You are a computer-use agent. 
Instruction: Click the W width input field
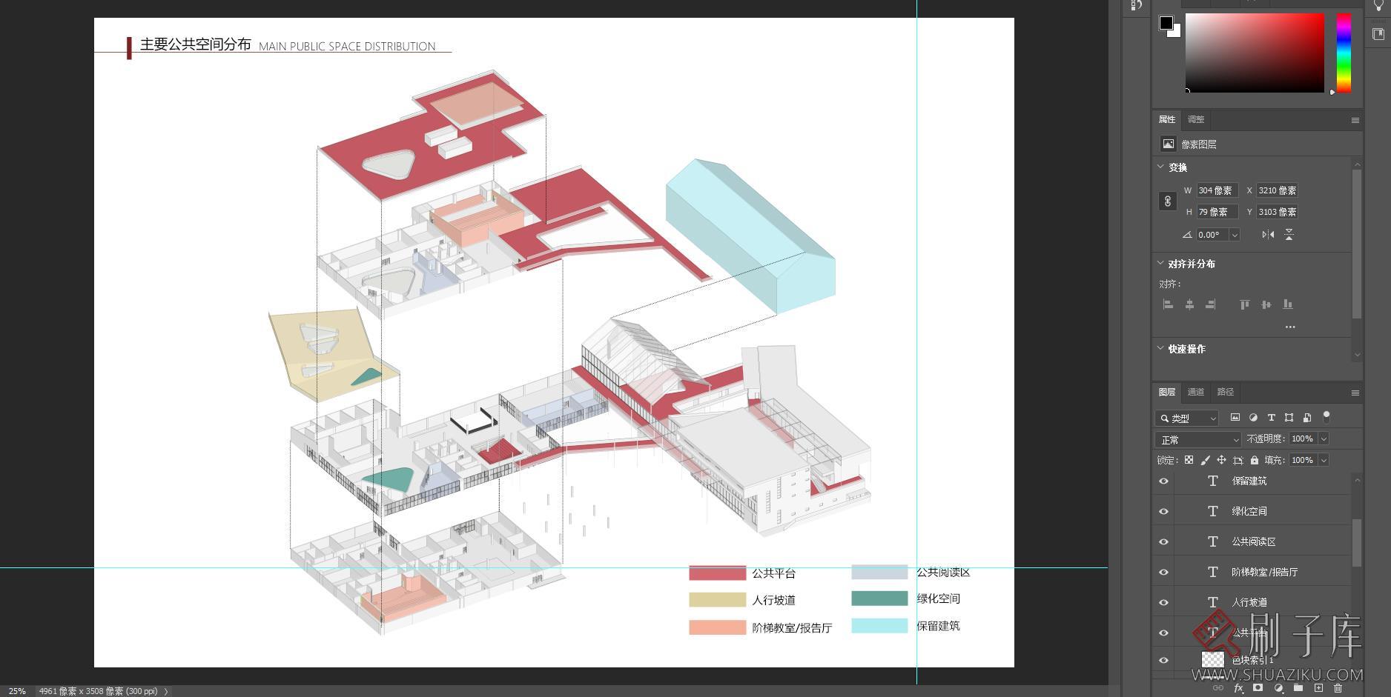pos(1217,190)
